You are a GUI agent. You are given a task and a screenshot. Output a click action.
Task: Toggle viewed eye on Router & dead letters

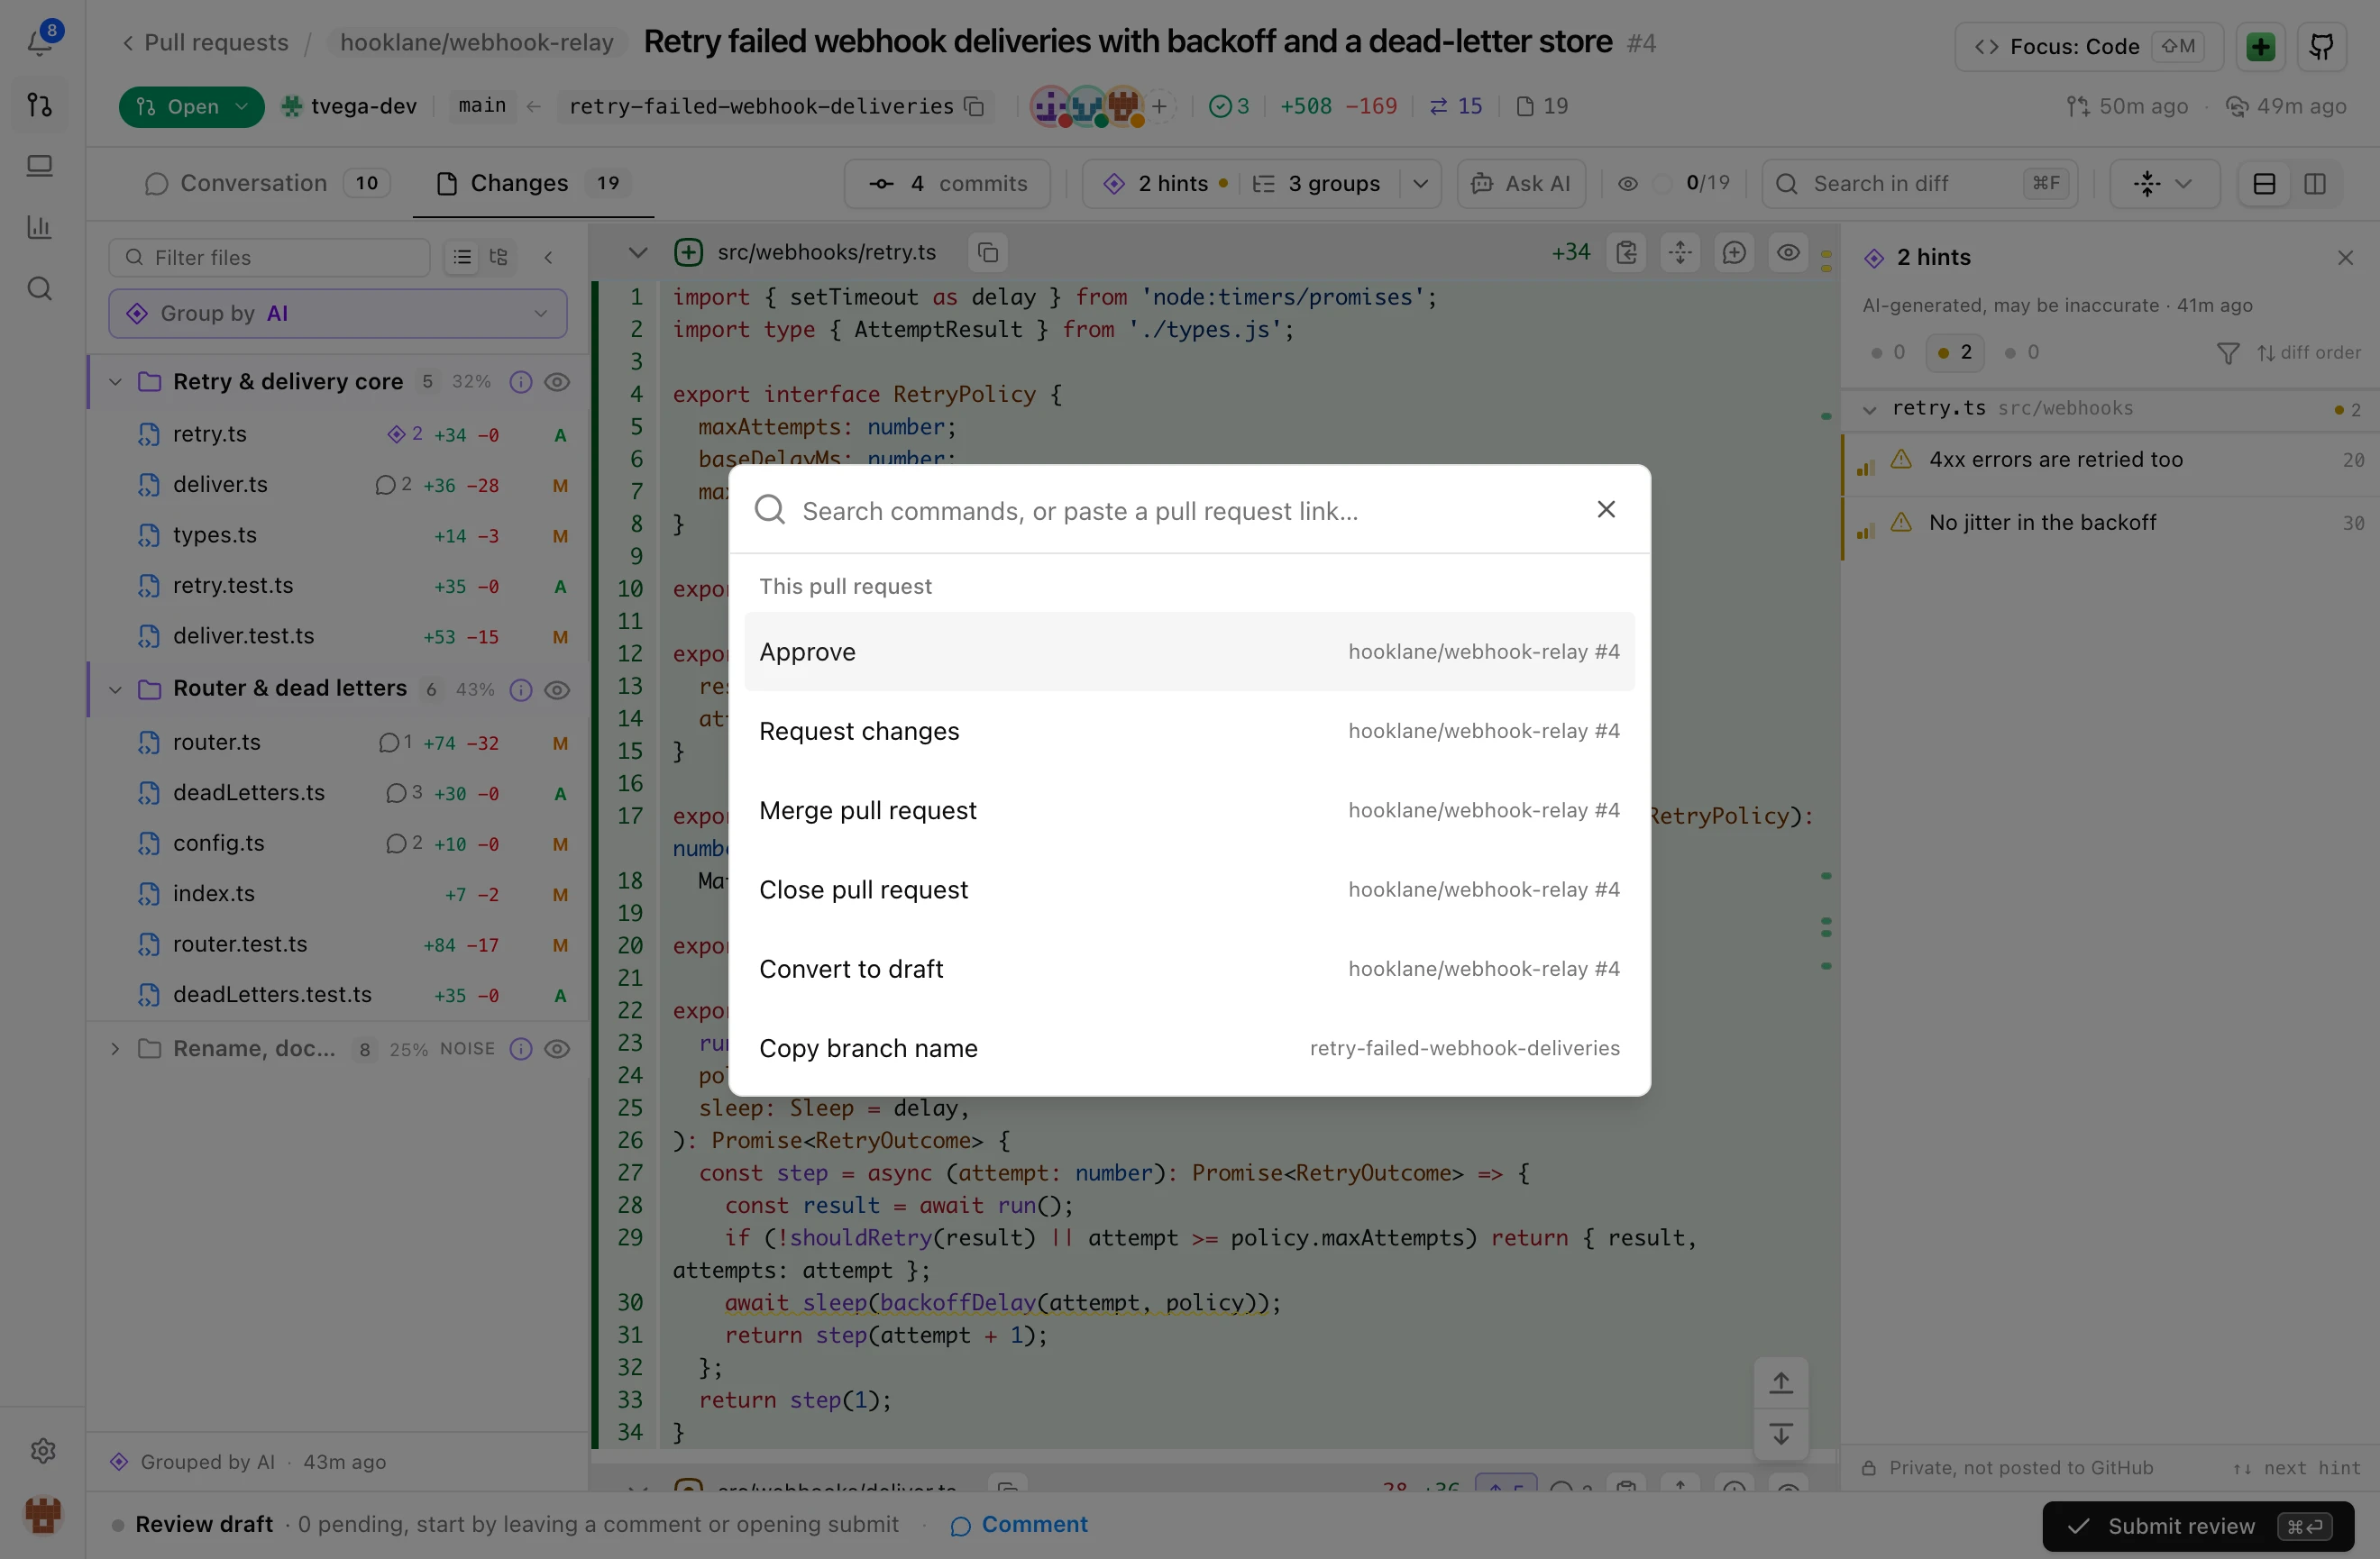pos(558,689)
